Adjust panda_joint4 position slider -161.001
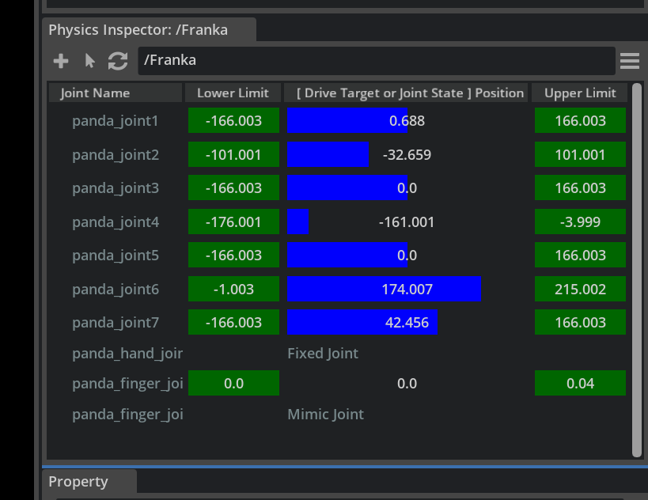Image resolution: width=648 pixels, height=500 pixels. coord(407,222)
